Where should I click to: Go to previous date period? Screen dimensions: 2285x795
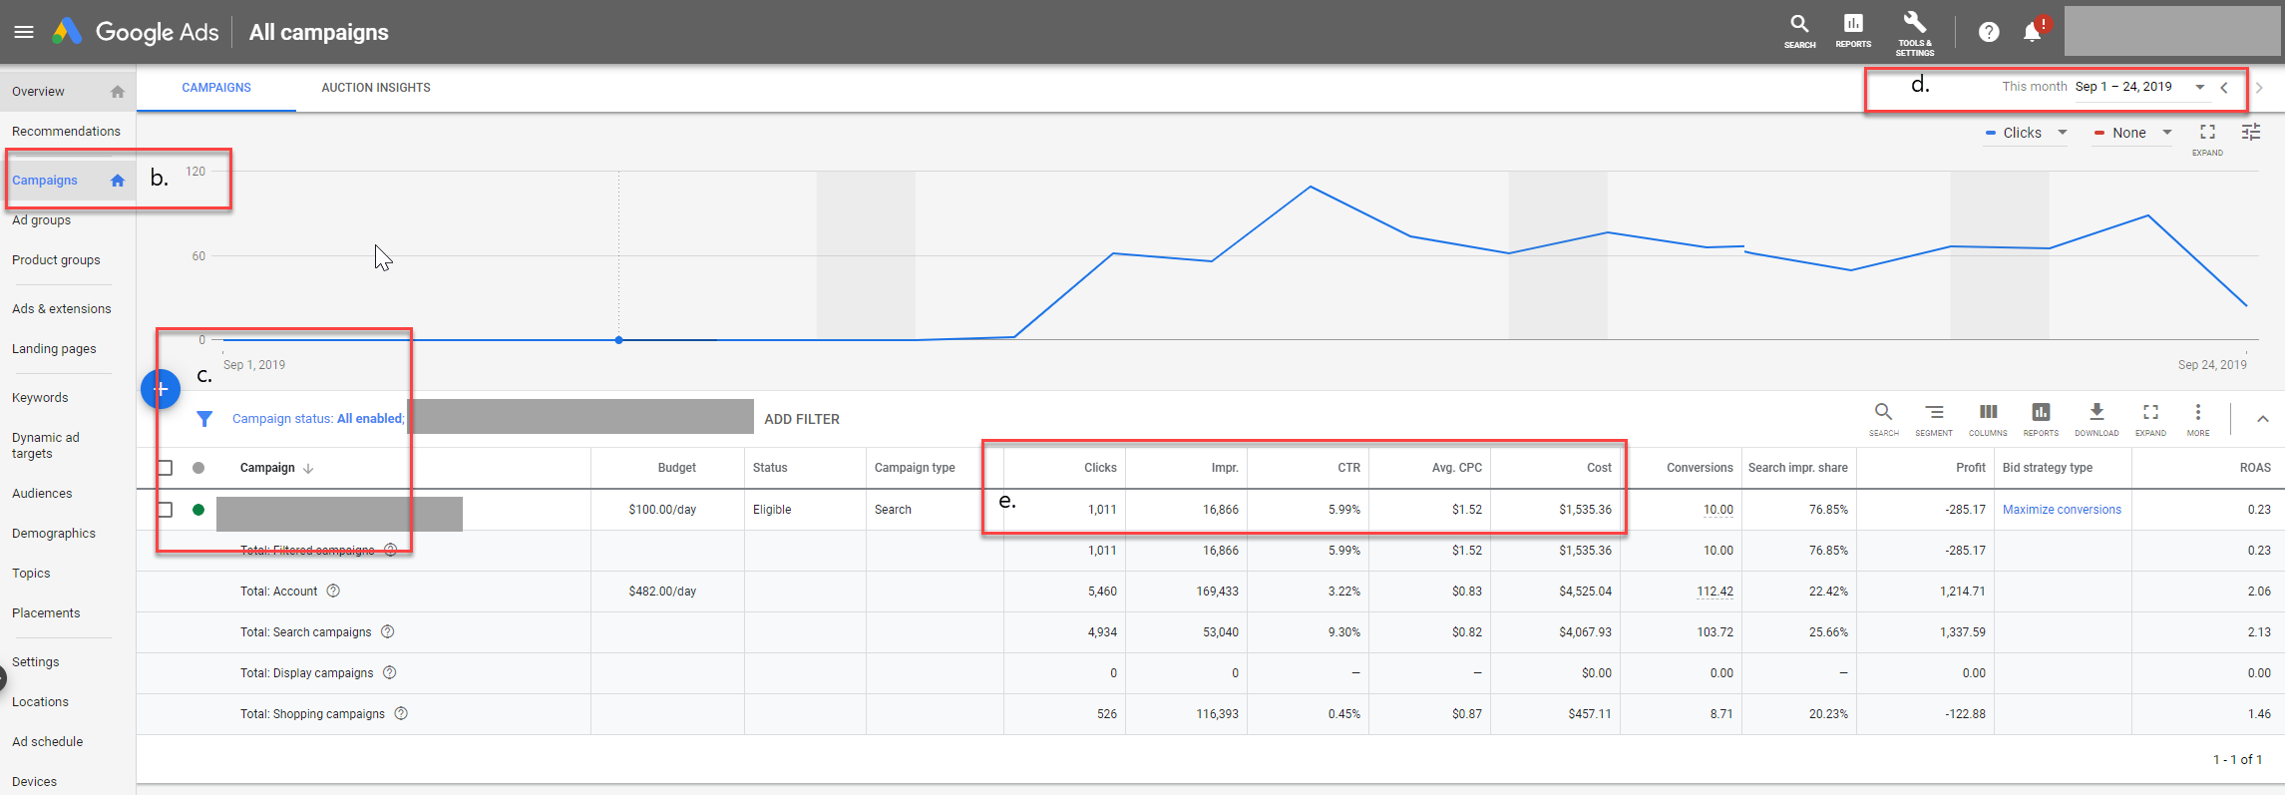2224,88
